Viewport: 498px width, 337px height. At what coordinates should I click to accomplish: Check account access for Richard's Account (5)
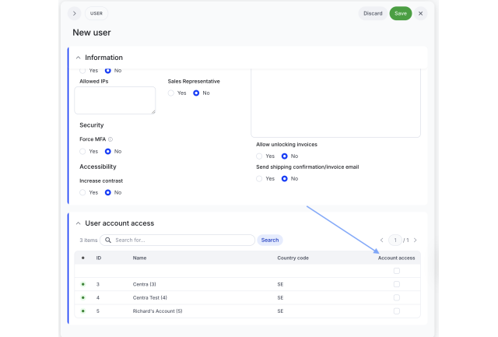(x=397, y=311)
